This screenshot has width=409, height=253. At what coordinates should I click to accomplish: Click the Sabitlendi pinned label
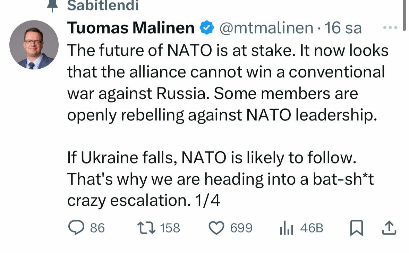(103, 6)
